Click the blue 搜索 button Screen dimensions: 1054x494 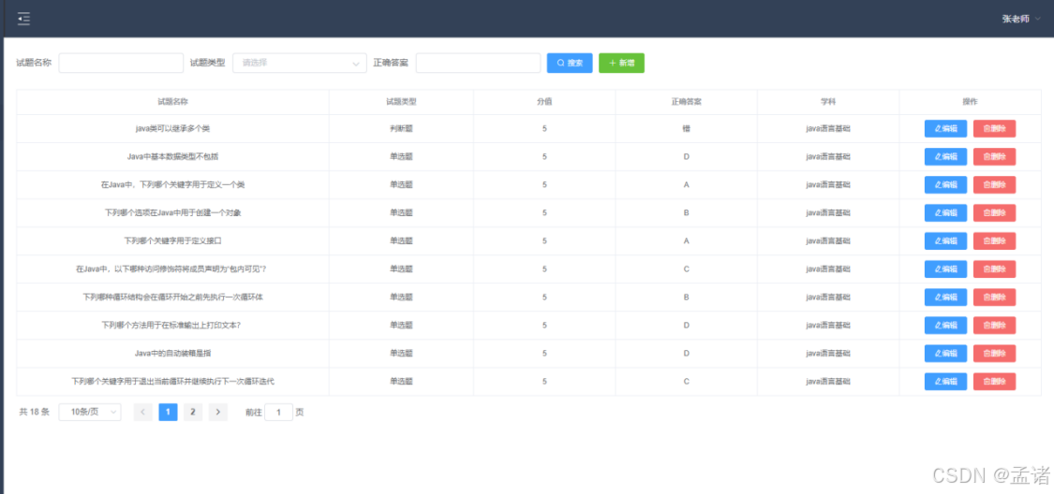pos(570,63)
